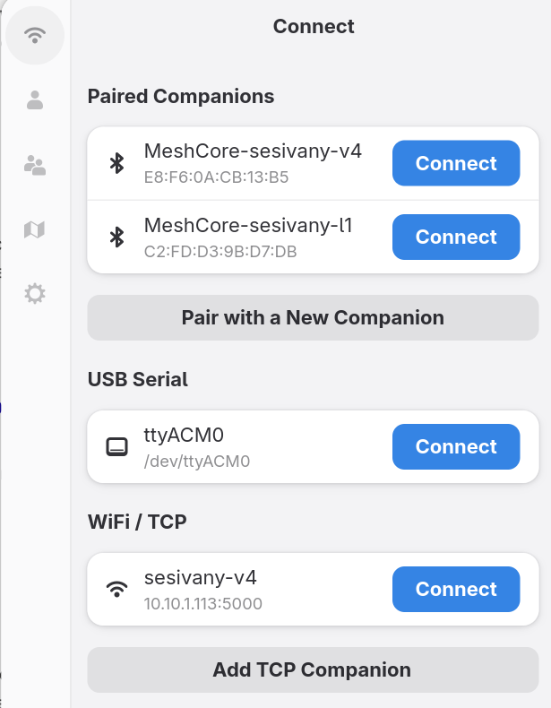This screenshot has height=708, width=551.
Task: Select the MeshCore-sesivany-v4 device name
Action: 253,151
